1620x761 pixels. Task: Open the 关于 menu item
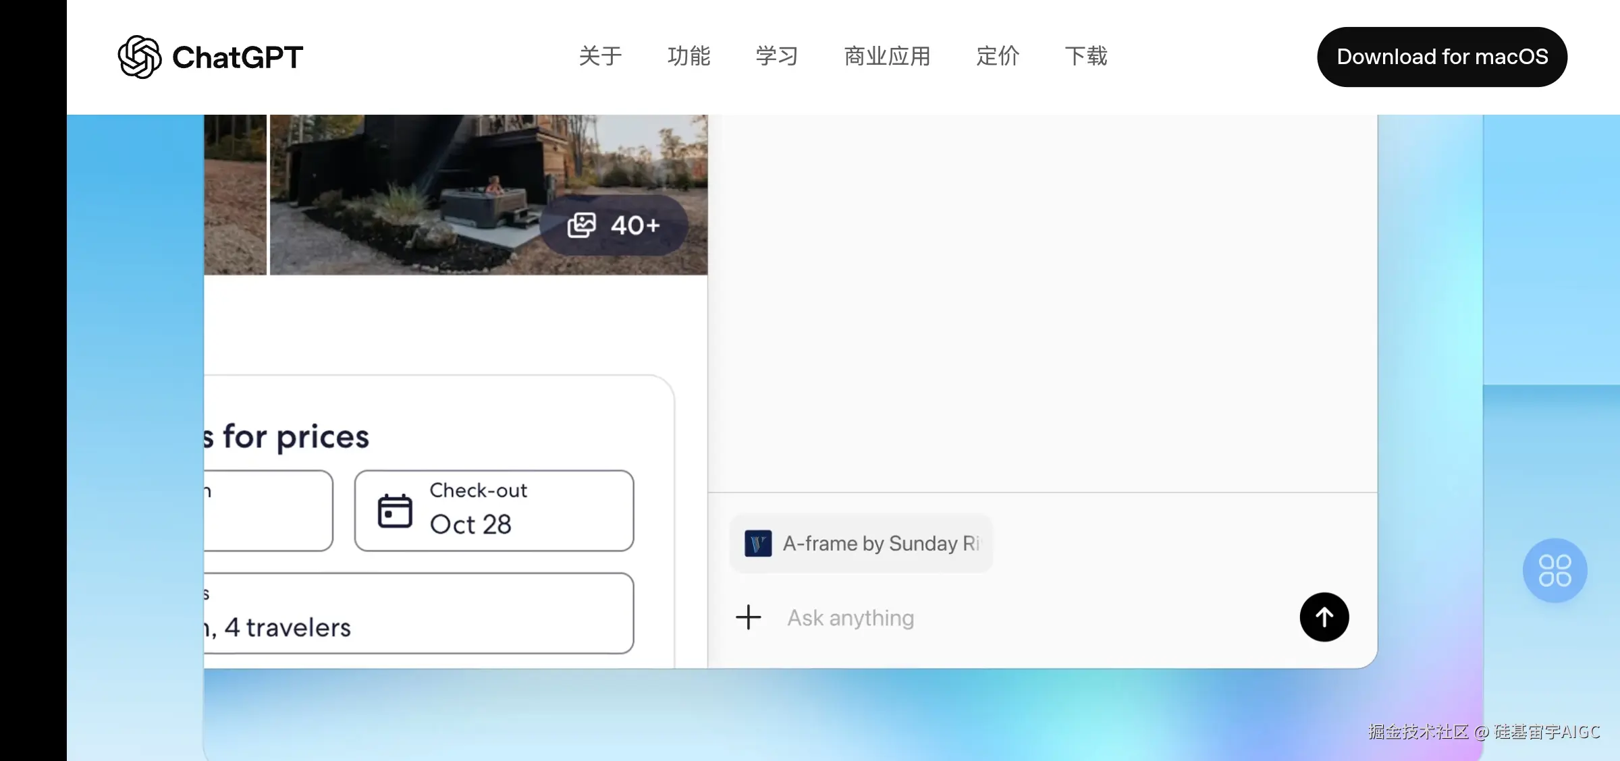(x=599, y=57)
